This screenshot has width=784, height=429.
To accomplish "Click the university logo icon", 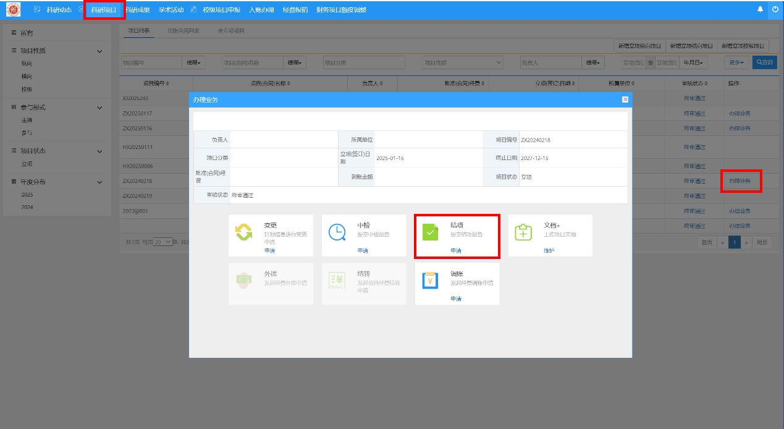I will click(13, 9).
